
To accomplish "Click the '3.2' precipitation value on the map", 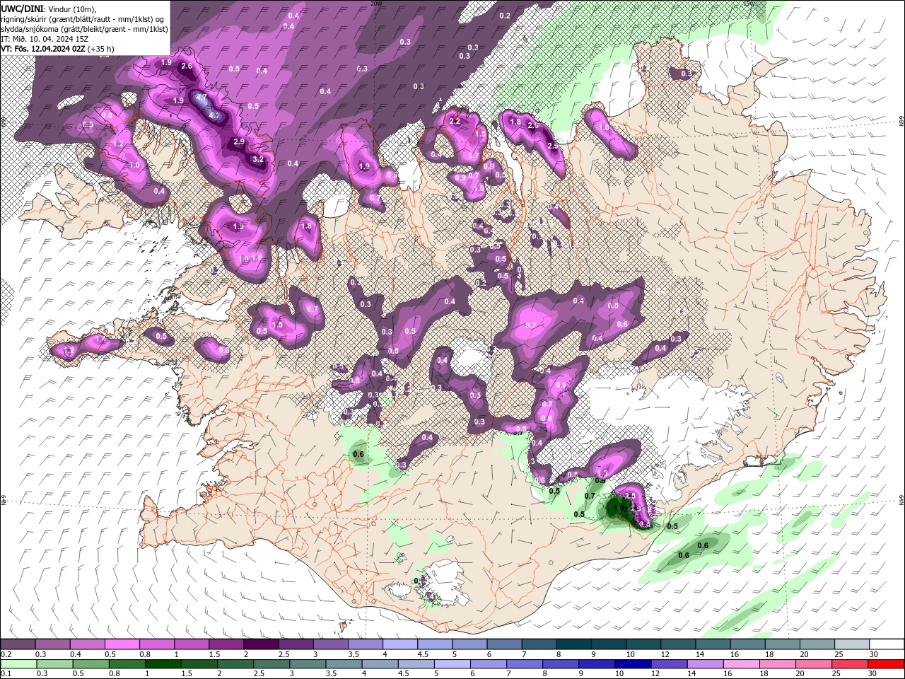I will tap(258, 159).
